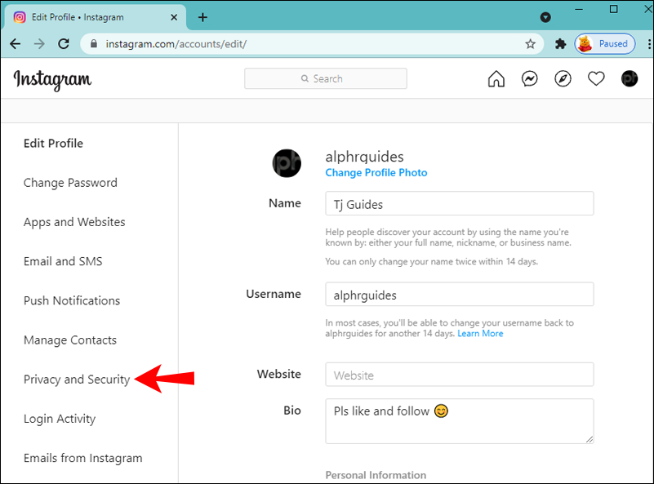
Task: View site info via padlock icon
Action: [94, 44]
